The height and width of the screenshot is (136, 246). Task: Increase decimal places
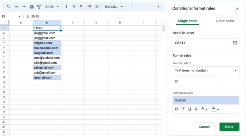[89, 6]
